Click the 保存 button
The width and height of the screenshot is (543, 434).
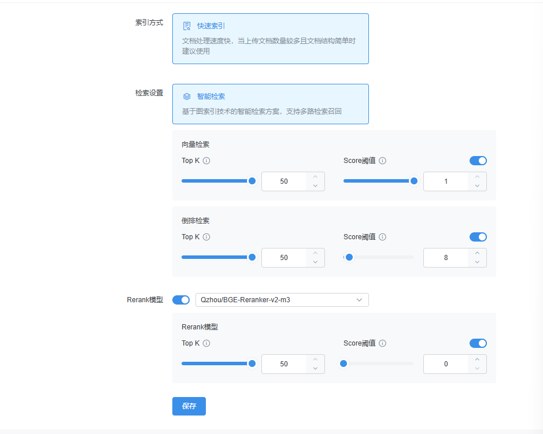(189, 406)
